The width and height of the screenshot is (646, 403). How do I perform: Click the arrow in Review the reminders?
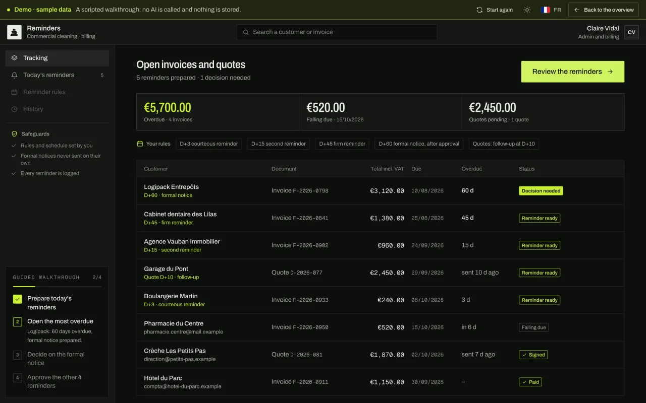[x=610, y=72]
